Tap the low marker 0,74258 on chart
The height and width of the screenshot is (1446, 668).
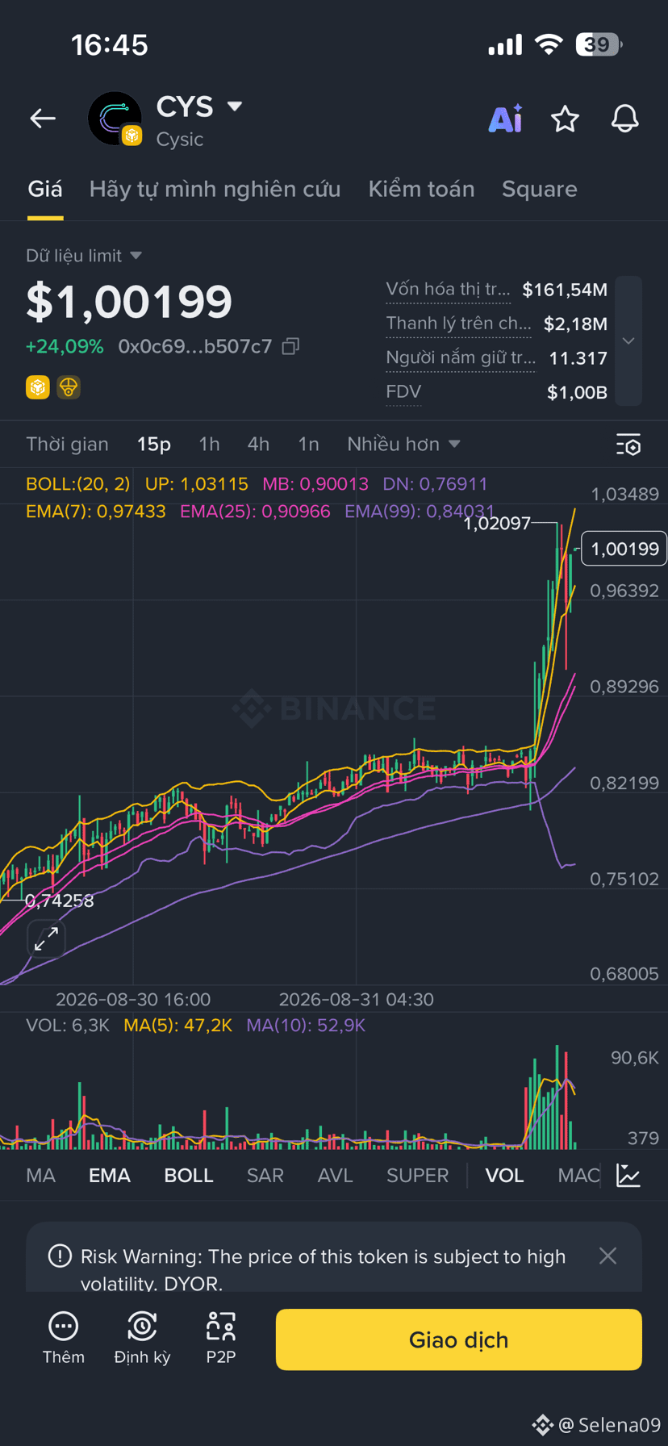coord(59,901)
